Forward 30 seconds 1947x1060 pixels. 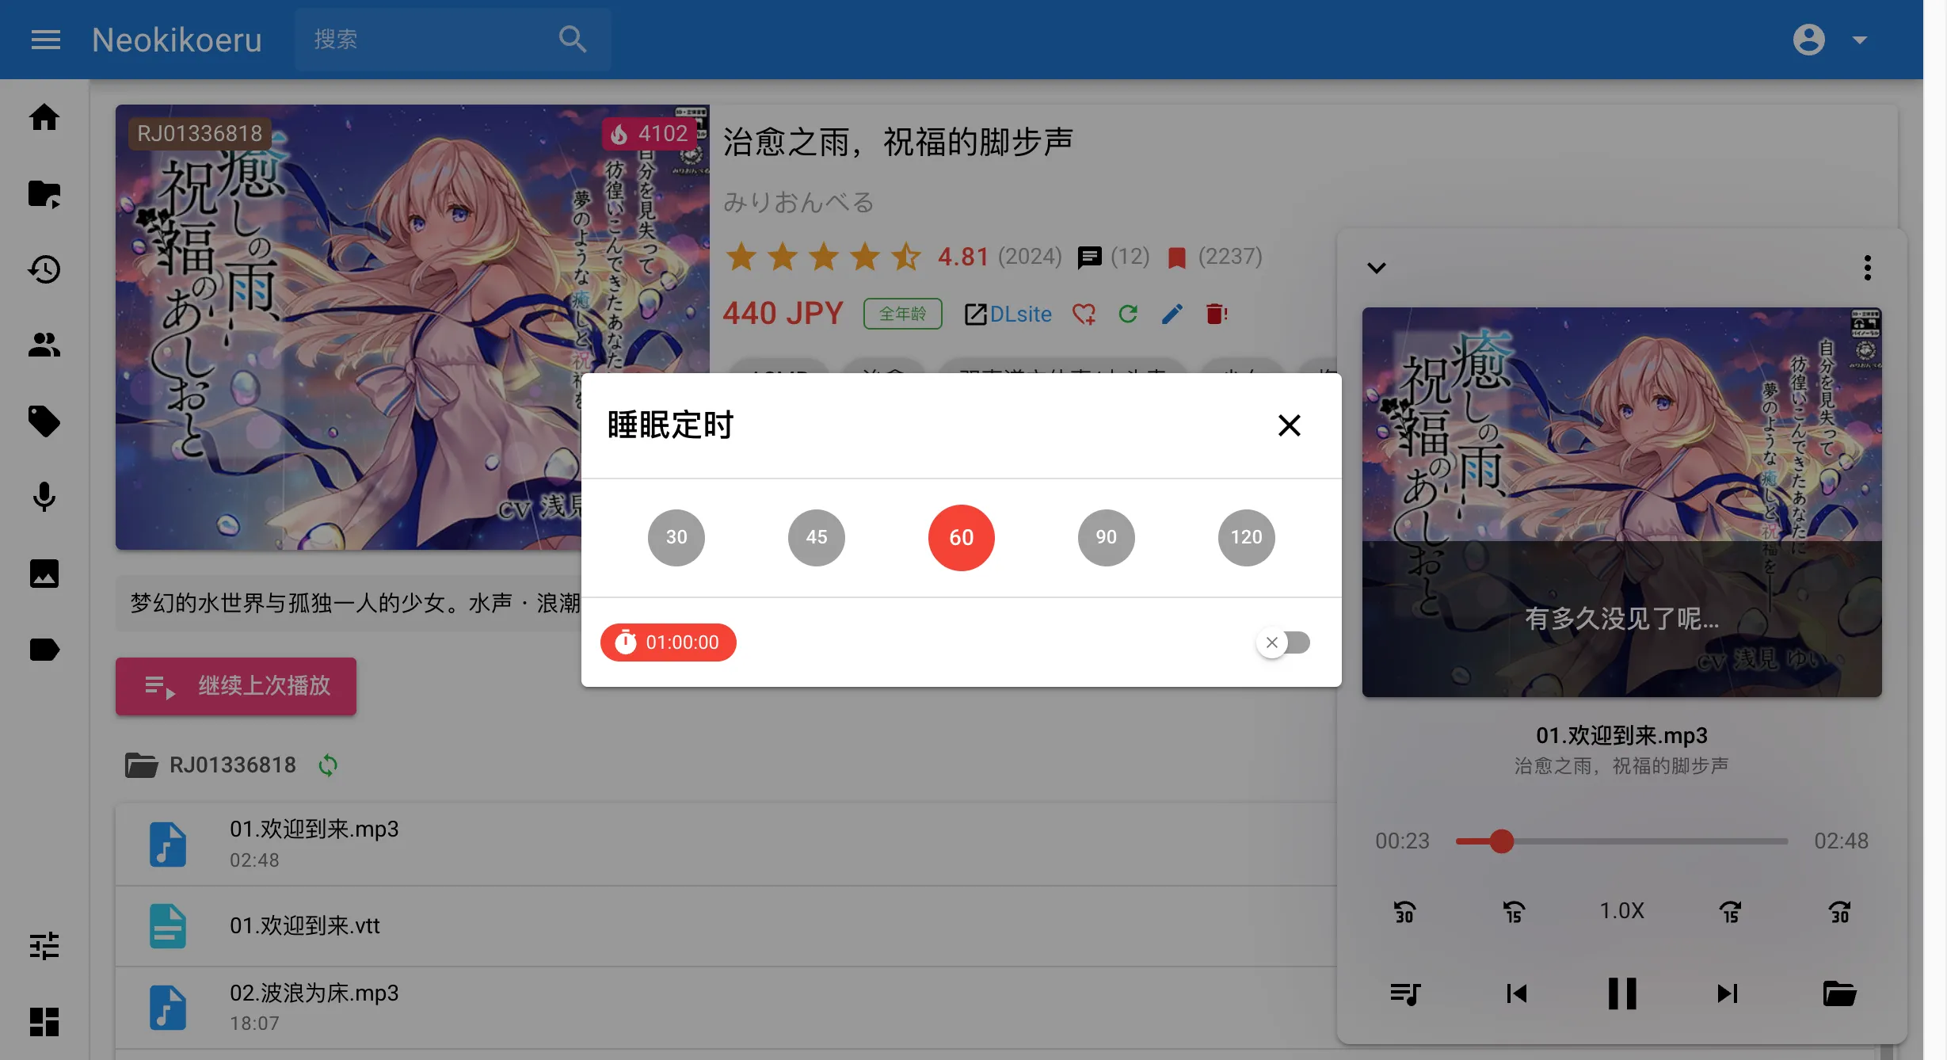pos(1839,911)
